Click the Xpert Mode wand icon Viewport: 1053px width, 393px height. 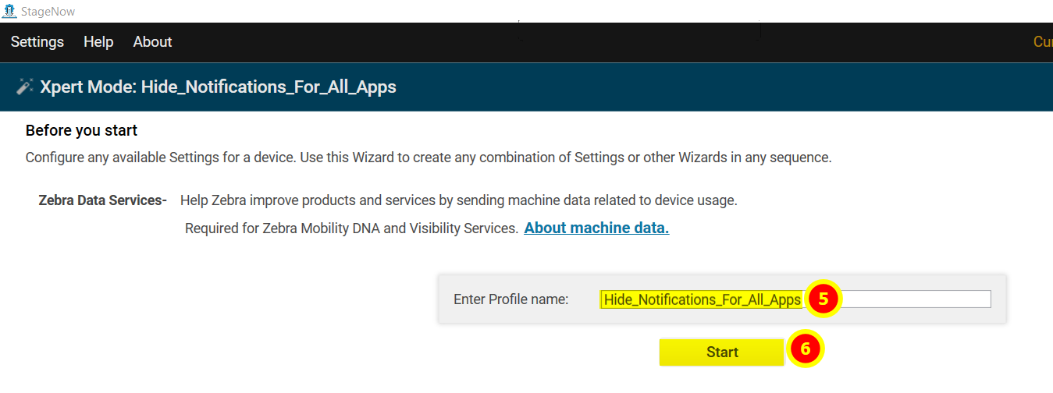click(x=24, y=87)
